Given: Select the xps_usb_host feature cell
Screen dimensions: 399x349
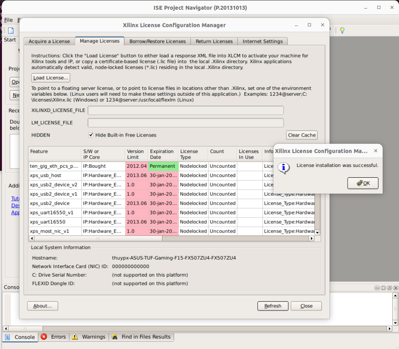Looking at the screenshot, I should point(55,175).
